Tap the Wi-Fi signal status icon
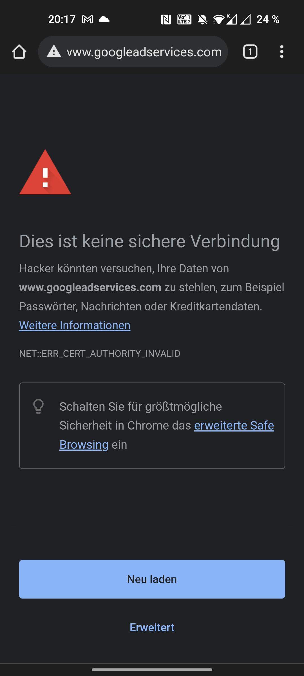 pos(219,19)
